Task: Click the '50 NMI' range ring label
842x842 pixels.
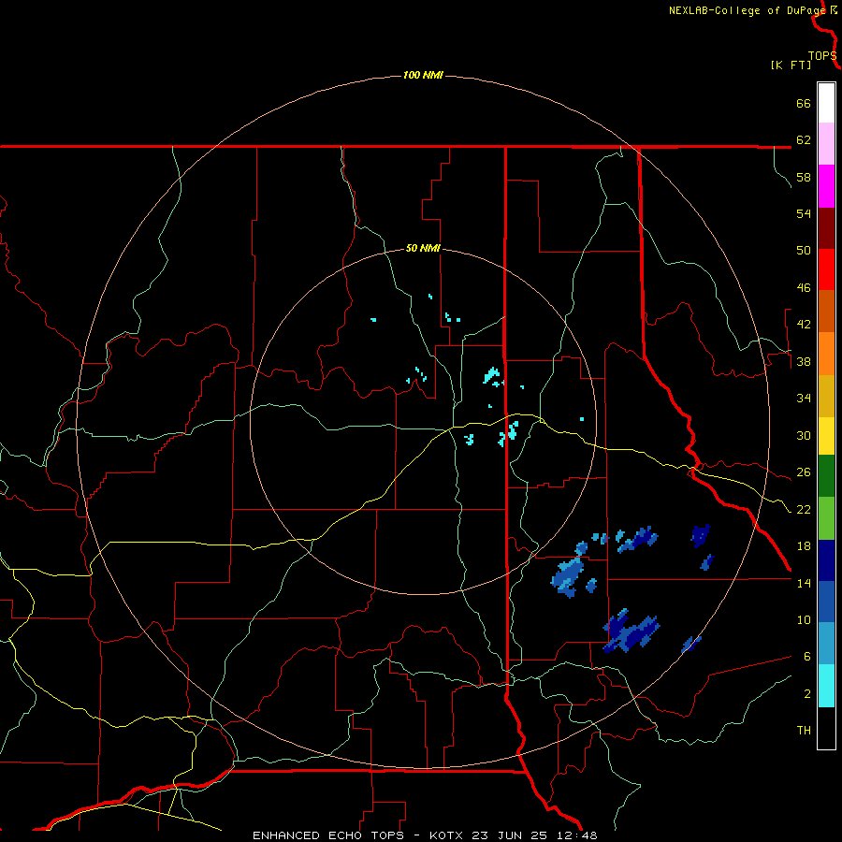Action: pyautogui.click(x=423, y=248)
